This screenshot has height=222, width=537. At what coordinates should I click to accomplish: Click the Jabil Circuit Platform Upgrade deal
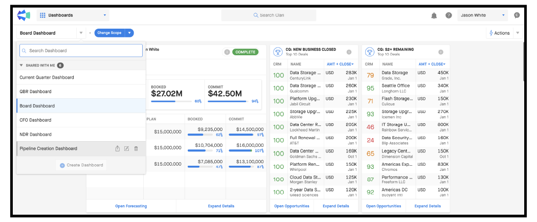(x=314, y=101)
